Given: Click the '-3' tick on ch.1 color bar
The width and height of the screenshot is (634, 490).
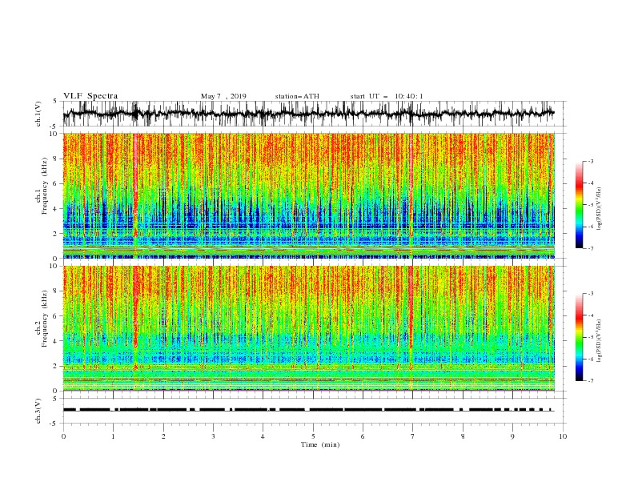Looking at the screenshot, I should (x=590, y=161).
